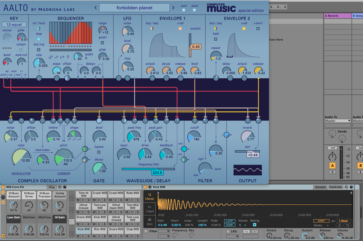This screenshot has width=363, height=241.
Task: Click the waveguide frequency (Hz) slider
Action: (148, 169)
